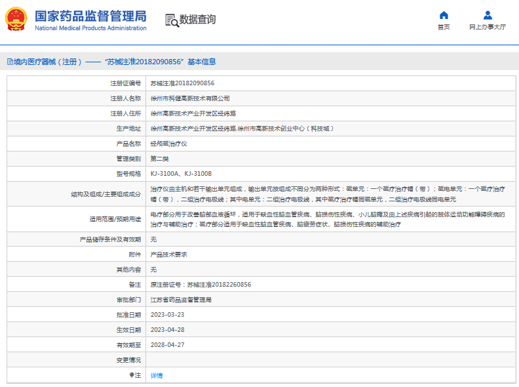Screen dimensions: 519x387
Task: Click the 网上办事大厅 user icon
Action: 488,15
